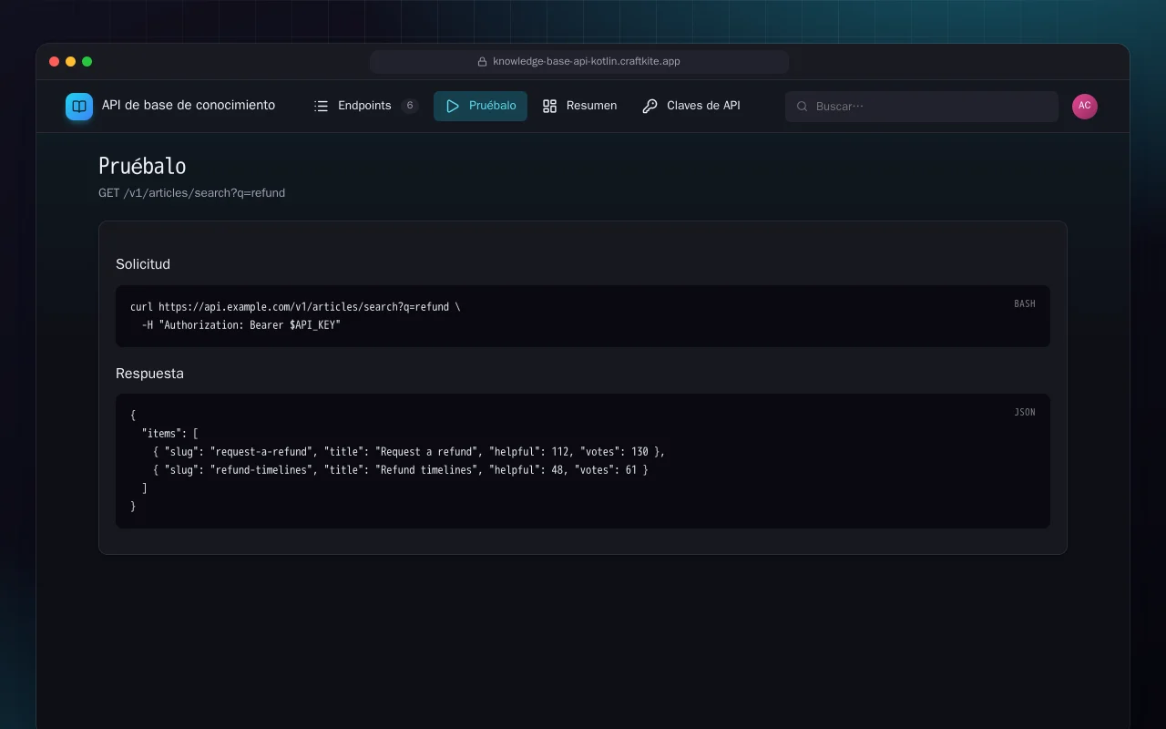Click the JSON language label

pos(1025,413)
